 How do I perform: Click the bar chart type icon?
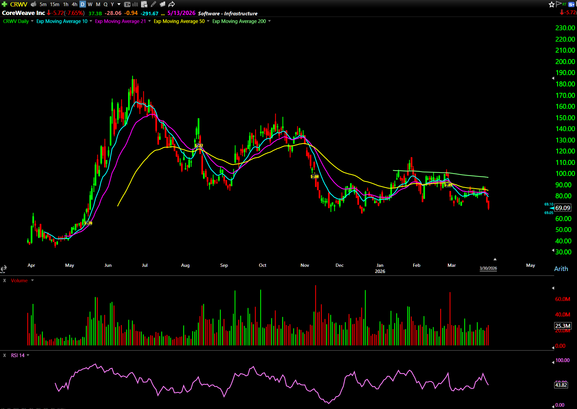tap(135, 4)
